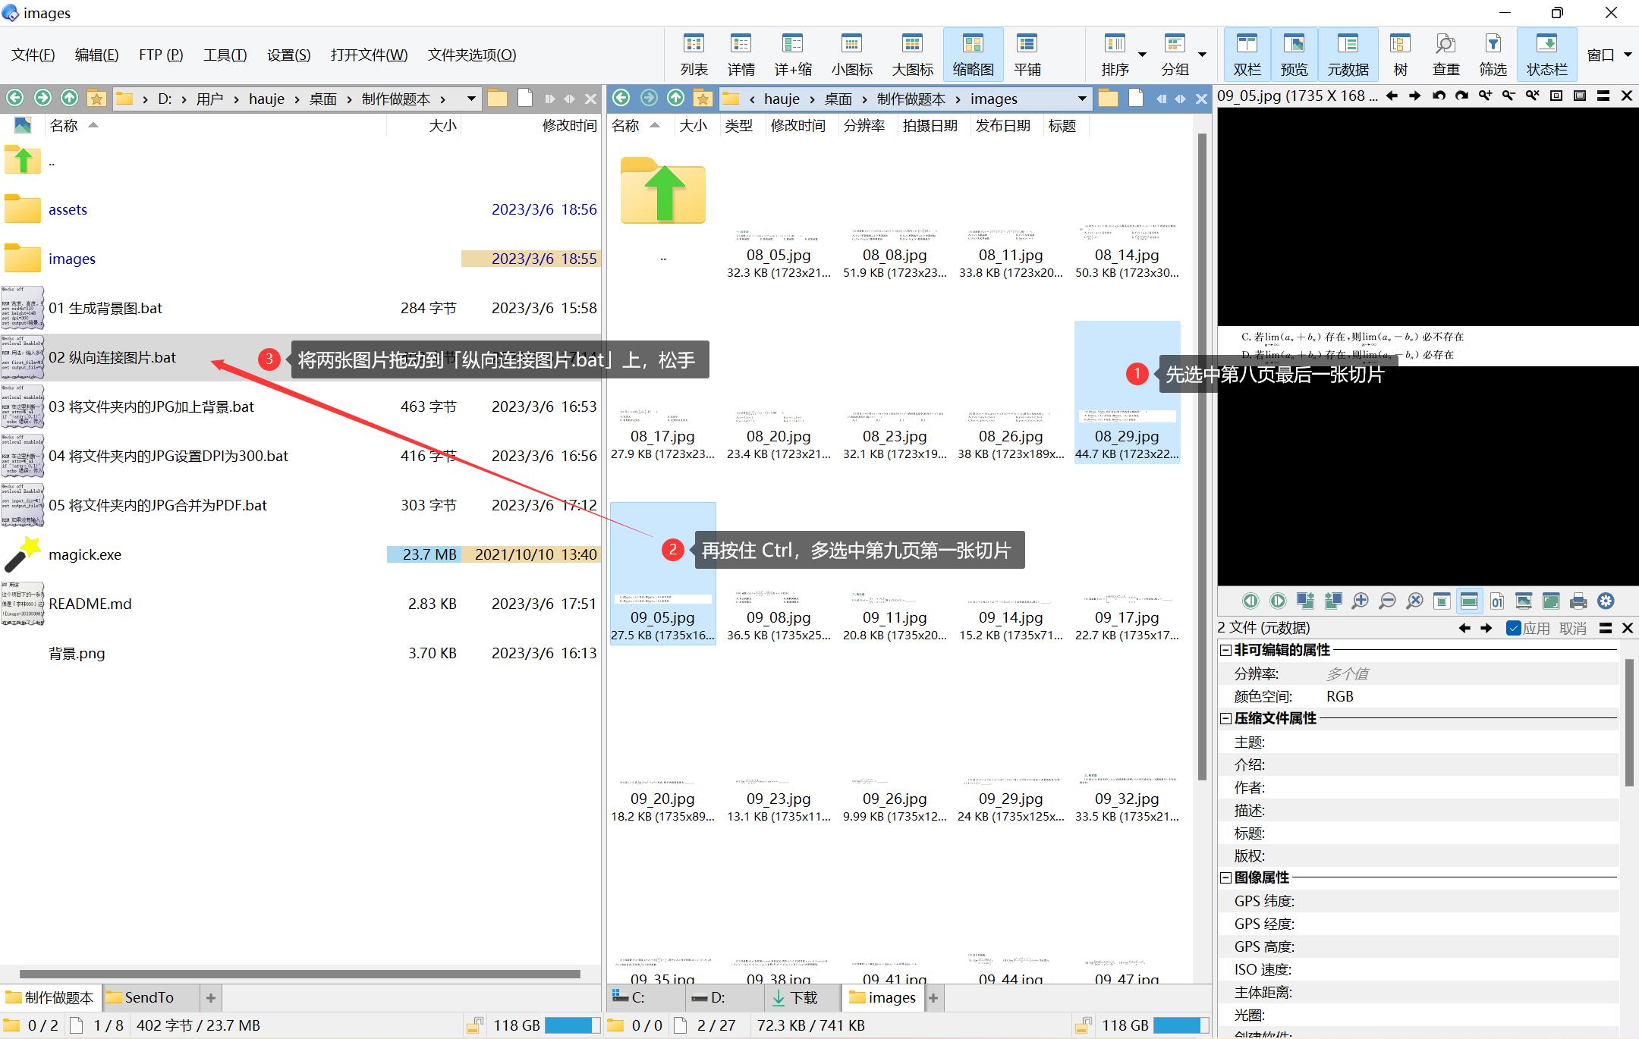
Task: Show the 树 tree panel
Action: pyautogui.click(x=1400, y=55)
